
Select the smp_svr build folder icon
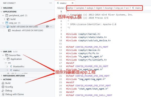tap(8, 27)
